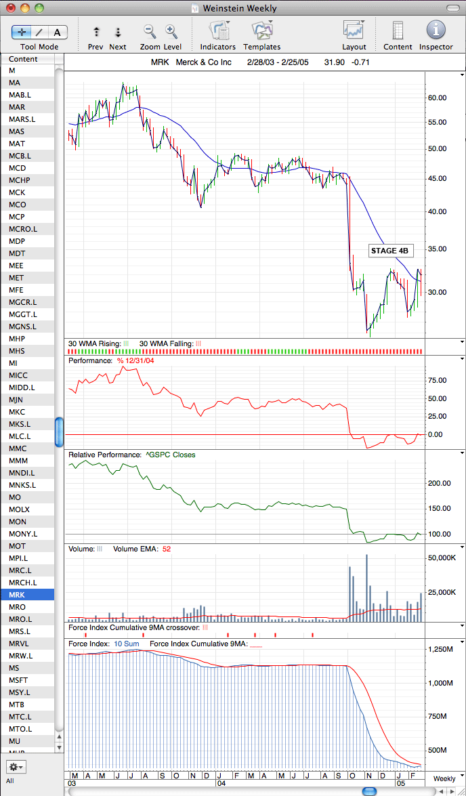This screenshot has width=466, height=796.
Task: Select MA in the symbol list
Action: click(27, 83)
